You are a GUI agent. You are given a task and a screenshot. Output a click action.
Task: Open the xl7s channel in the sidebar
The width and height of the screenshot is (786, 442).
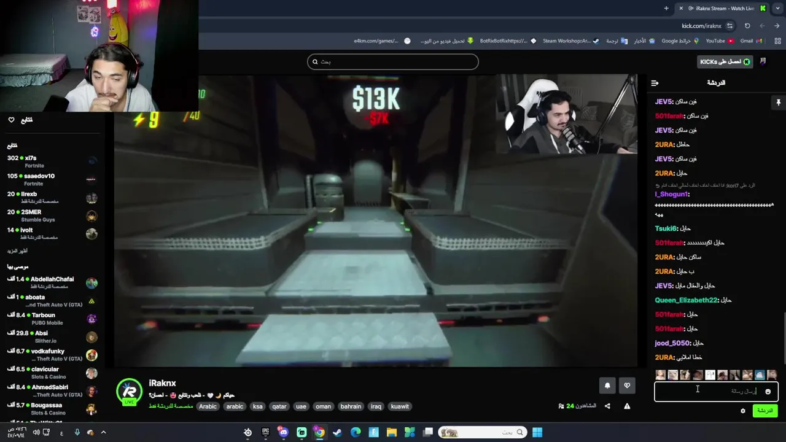click(52, 161)
